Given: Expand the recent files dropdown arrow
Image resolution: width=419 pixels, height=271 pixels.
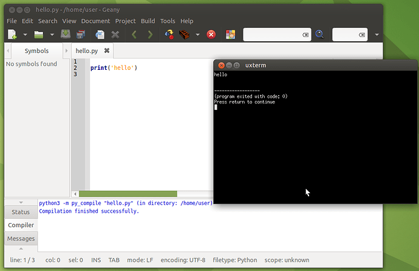Looking at the screenshot, I should (x=52, y=35).
